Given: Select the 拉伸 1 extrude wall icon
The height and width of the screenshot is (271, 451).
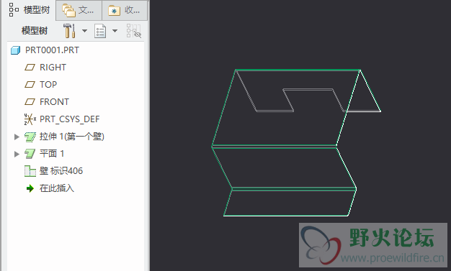Looking at the screenshot, I should [x=30, y=137].
